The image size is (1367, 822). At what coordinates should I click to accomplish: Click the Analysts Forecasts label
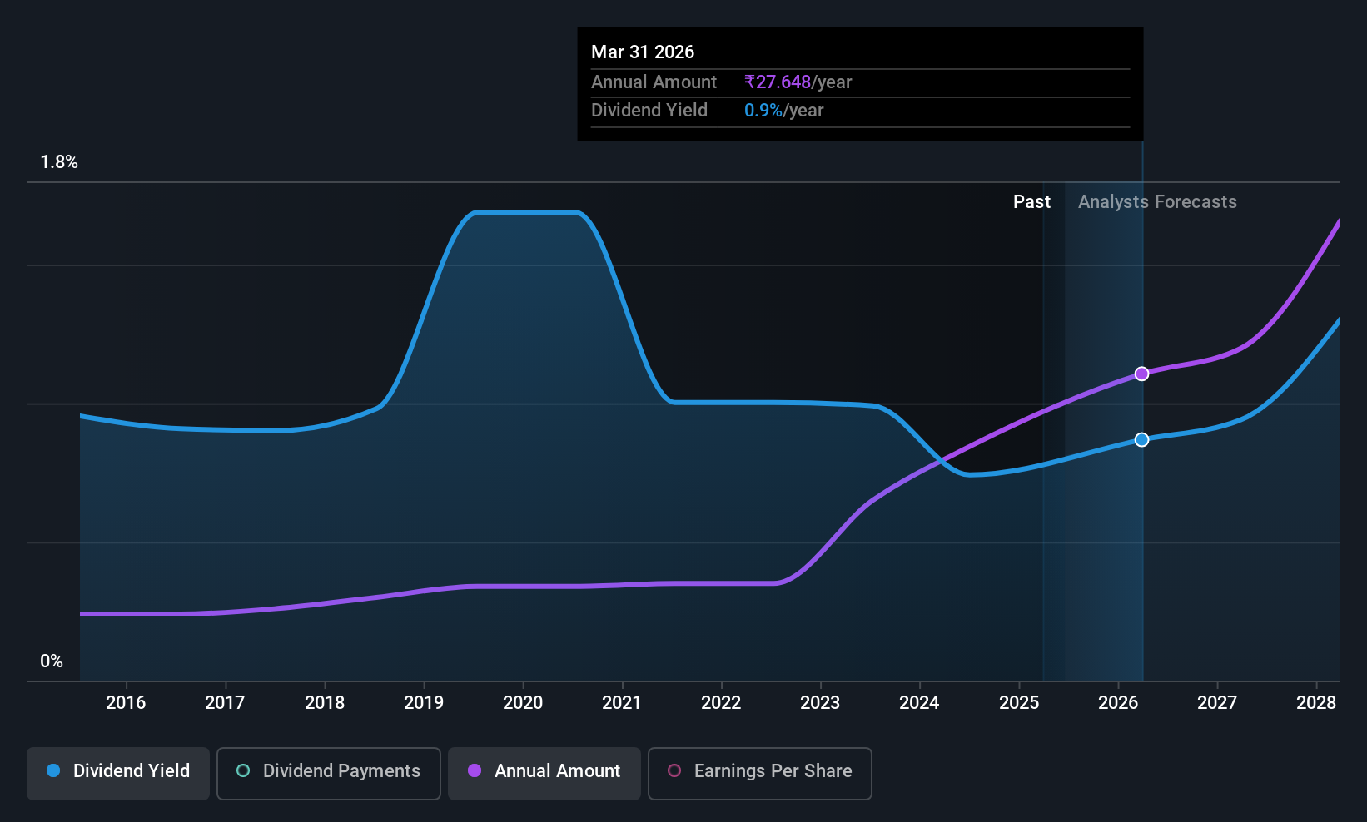pos(1157,201)
